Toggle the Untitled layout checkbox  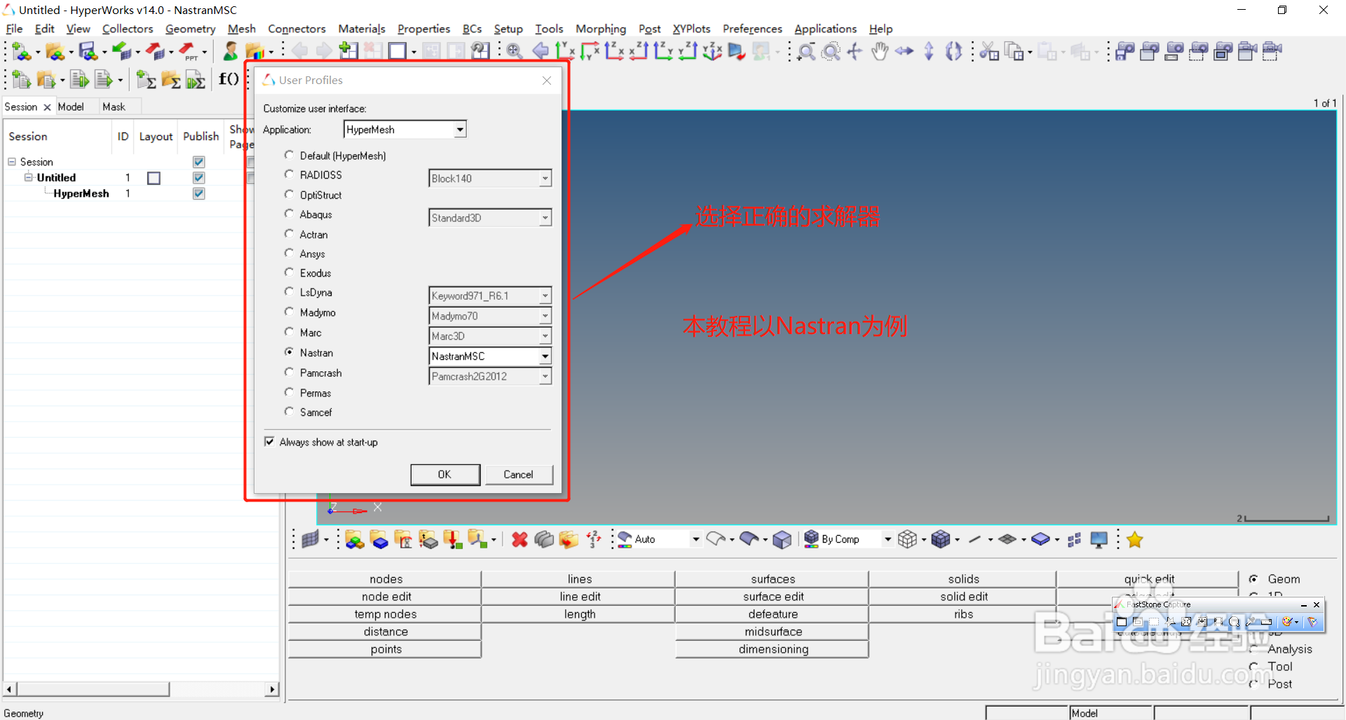[x=154, y=178]
